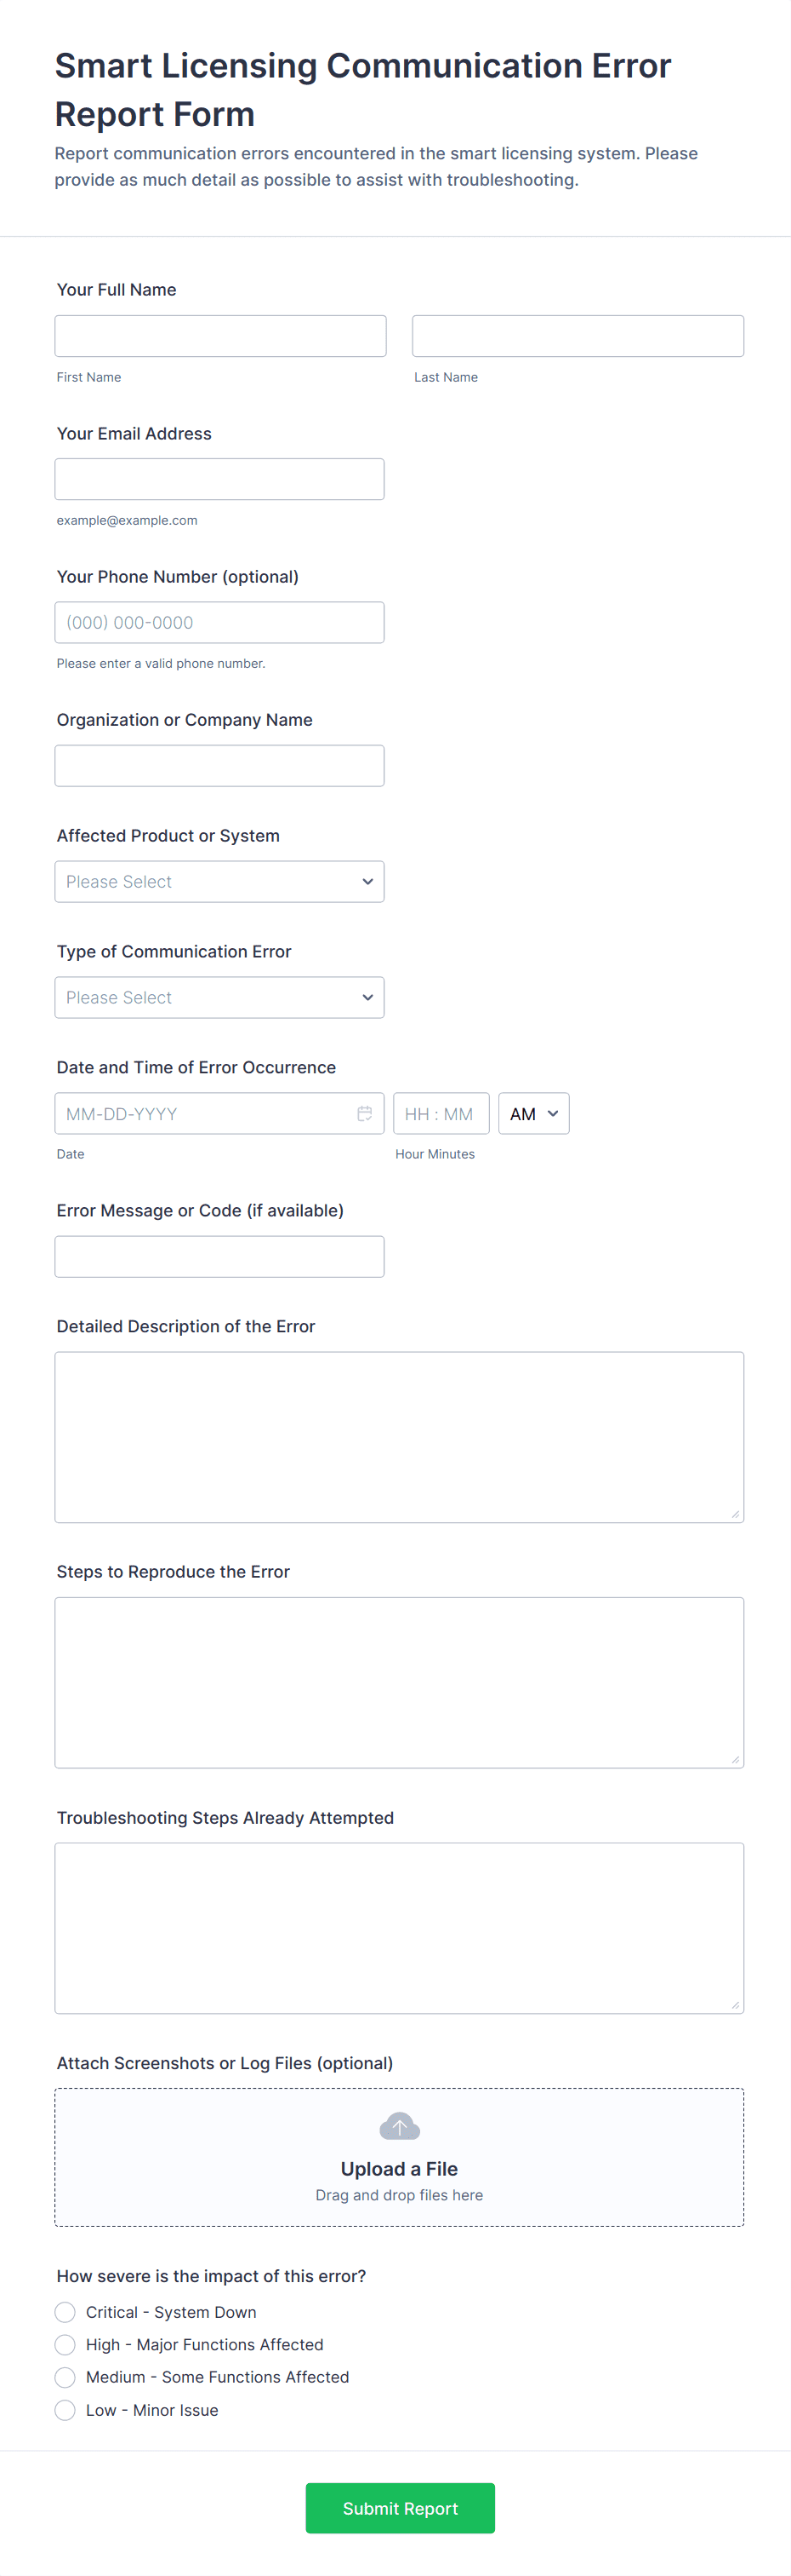Viewport: 791px width, 2576px height.
Task: Focus the First Name field
Action: click(x=219, y=336)
